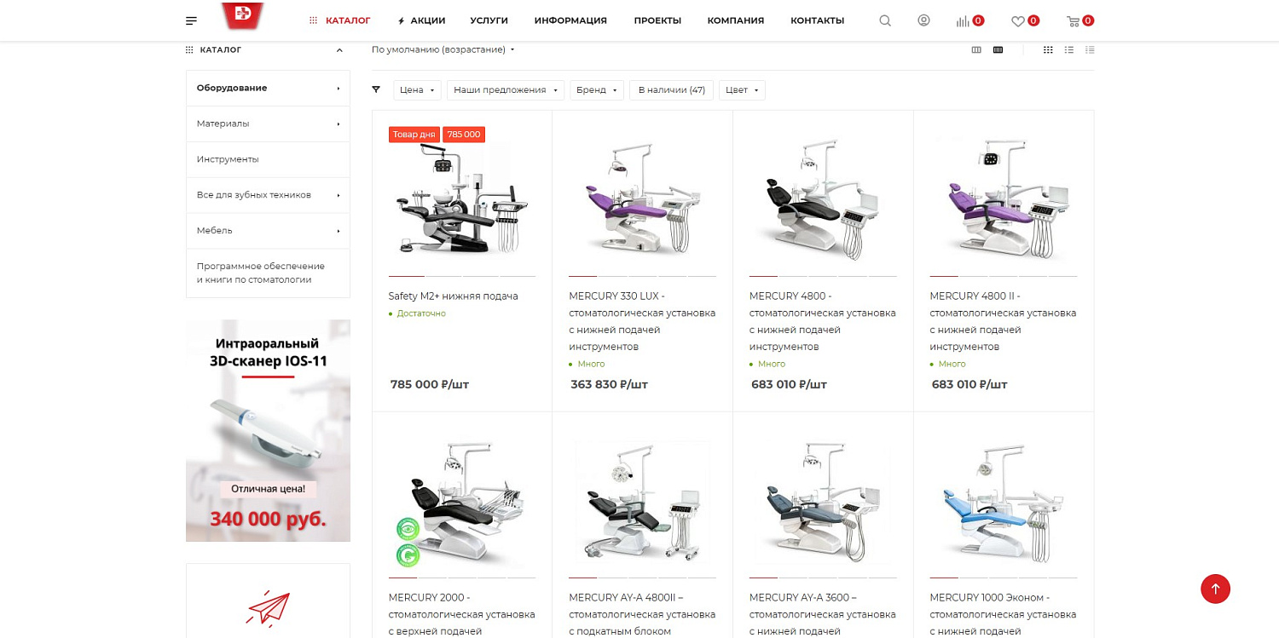Click the IOS-11 3D scanner banner
This screenshot has width=1279, height=638.
coord(268,430)
